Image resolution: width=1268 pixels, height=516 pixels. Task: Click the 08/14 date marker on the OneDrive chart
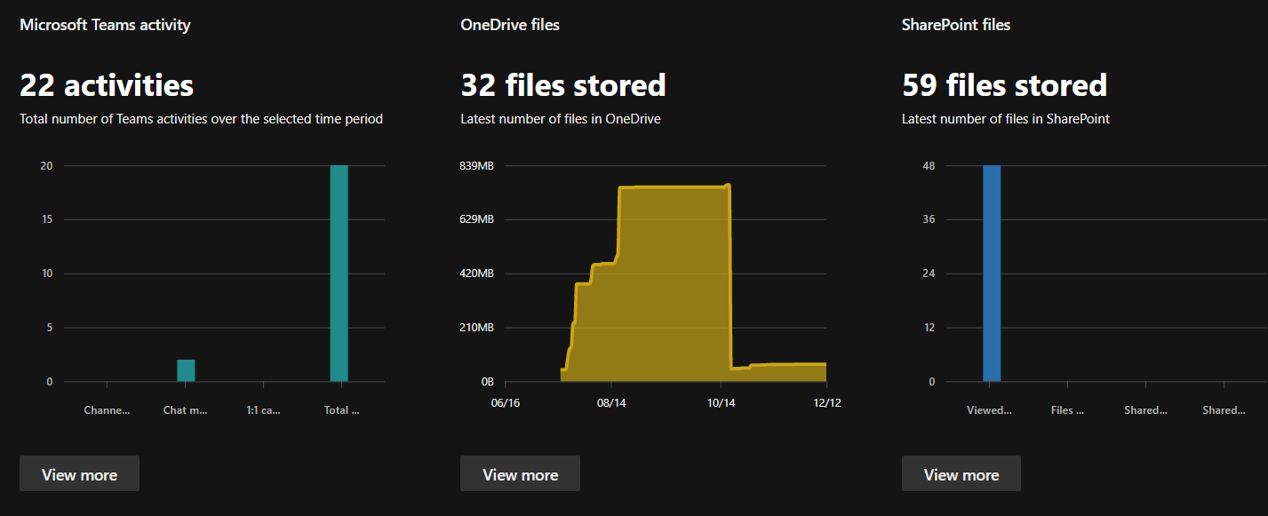(x=611, y=403)
